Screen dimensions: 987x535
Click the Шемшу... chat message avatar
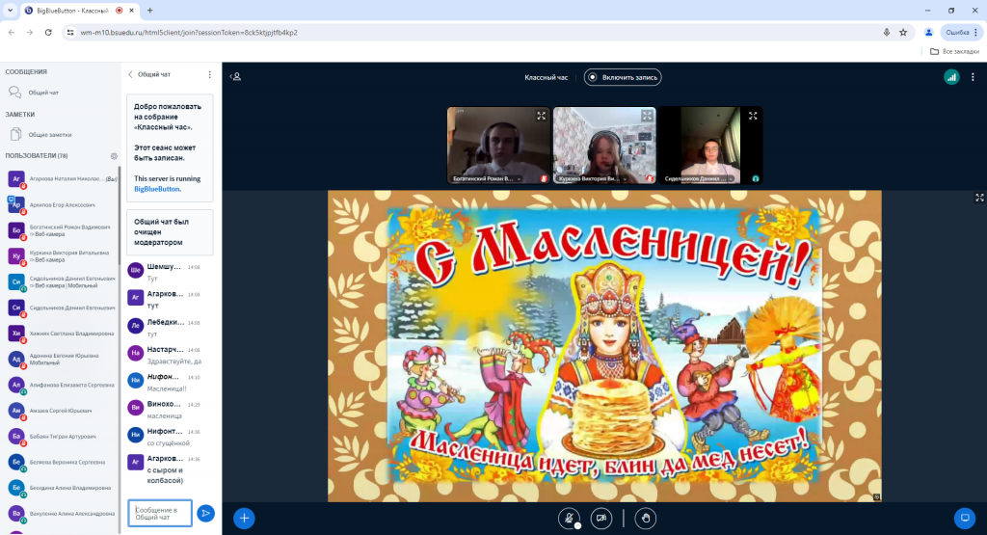click(x=135, y=270)
